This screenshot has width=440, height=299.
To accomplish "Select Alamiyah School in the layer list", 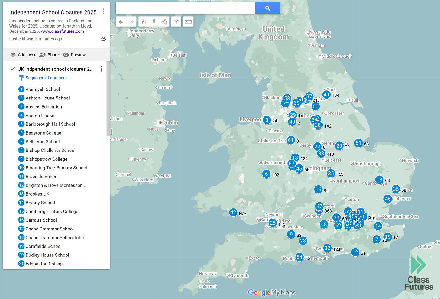I will pyautogui.click(x=43, y=89).
